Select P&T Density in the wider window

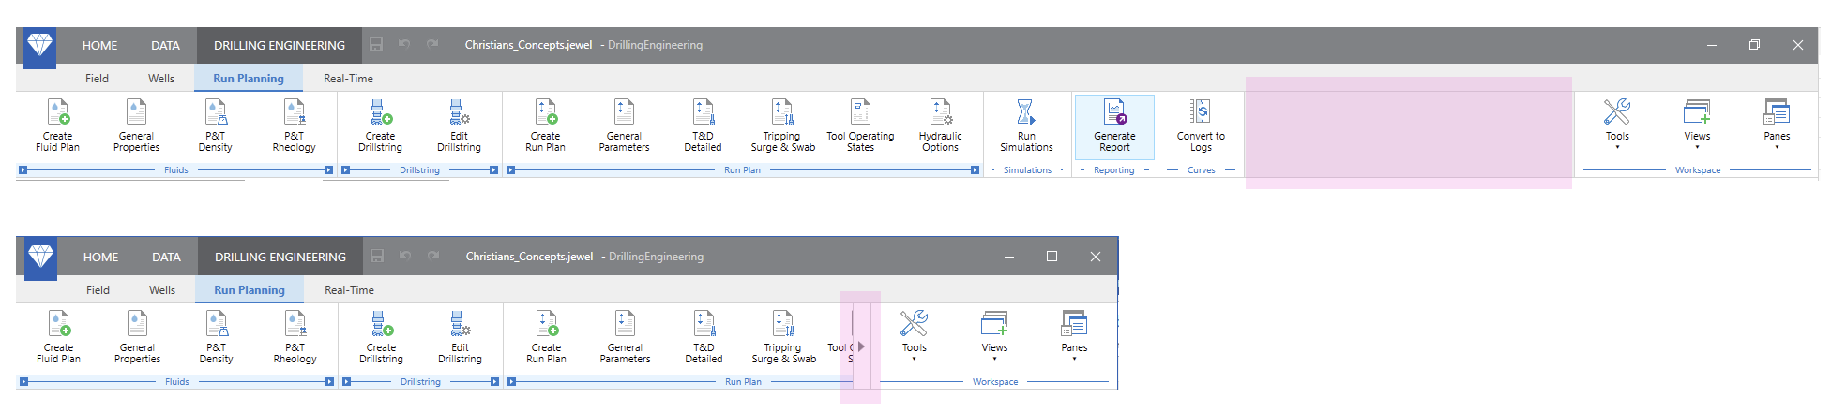(x=216, y=125)
